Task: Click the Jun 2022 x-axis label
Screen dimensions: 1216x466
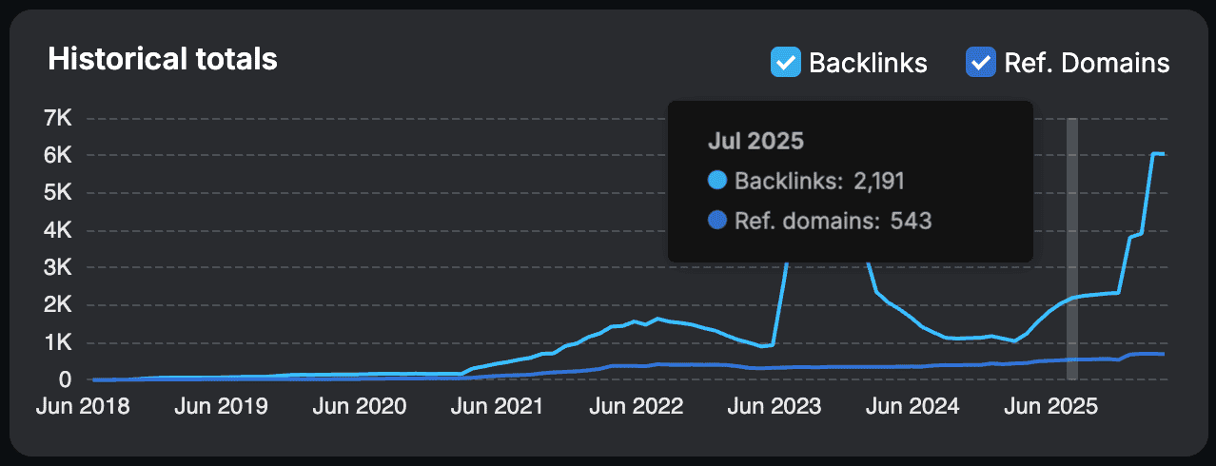Action: (x=636, y=406)
